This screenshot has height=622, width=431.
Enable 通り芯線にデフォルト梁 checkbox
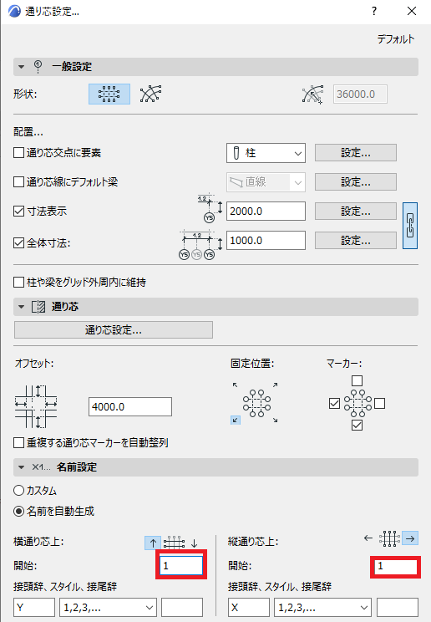pyautogui.click(x=18, y=182)
